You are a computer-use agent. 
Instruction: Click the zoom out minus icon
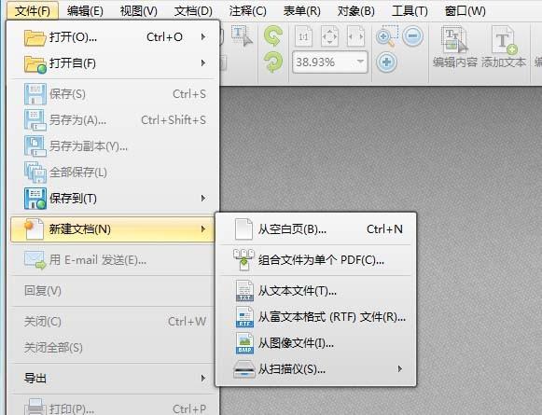coord(412,35)
